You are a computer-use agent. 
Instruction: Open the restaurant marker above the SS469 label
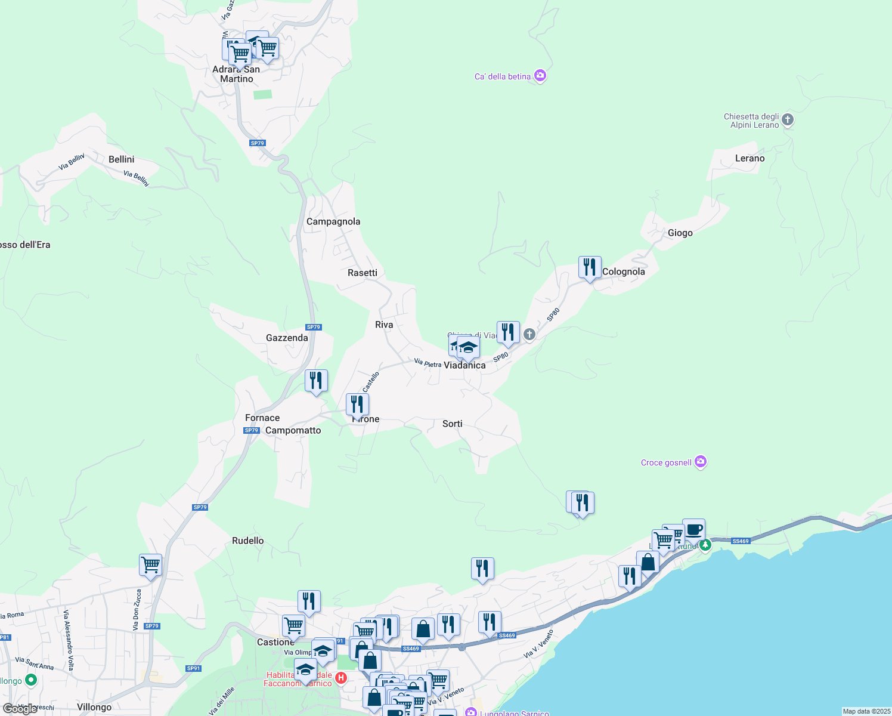[489, 624]
